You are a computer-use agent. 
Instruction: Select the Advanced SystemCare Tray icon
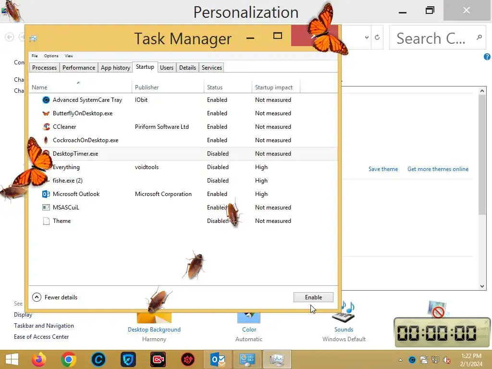pos(46,100)
